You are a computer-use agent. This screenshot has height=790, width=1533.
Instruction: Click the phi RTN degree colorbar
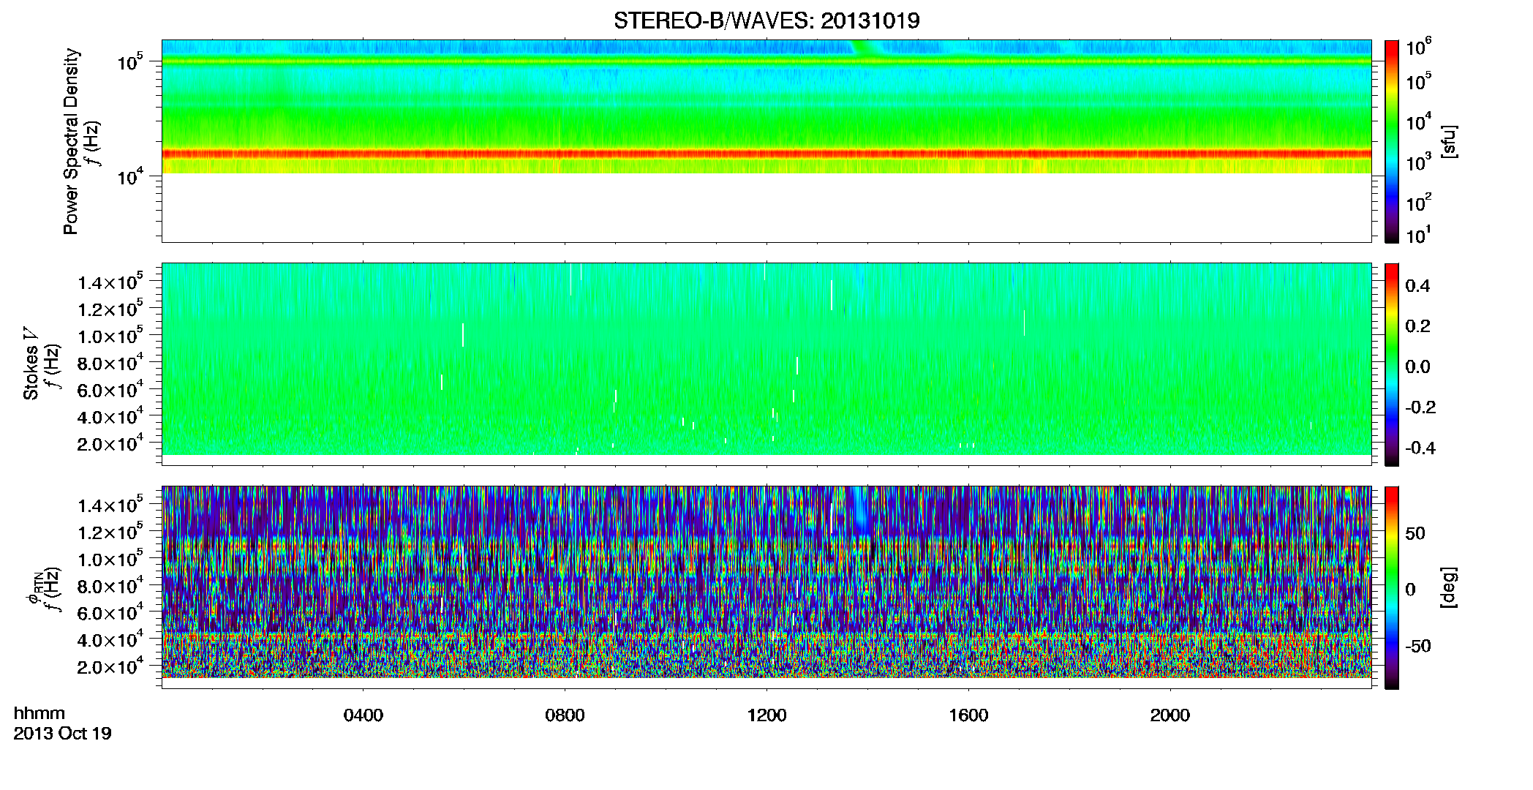(x=1391, y=587)
